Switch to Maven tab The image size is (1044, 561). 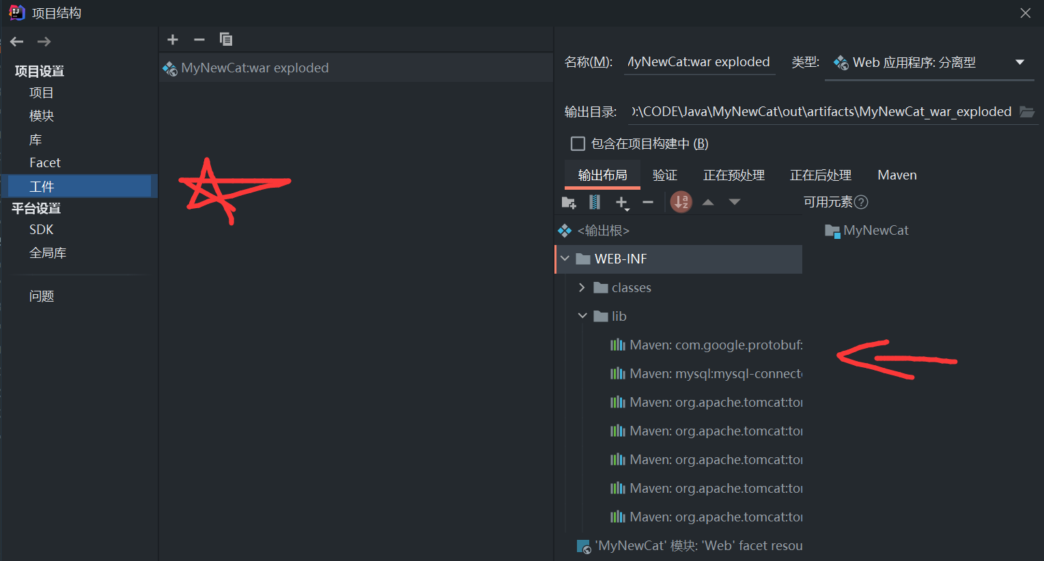[x=897, y=175]
